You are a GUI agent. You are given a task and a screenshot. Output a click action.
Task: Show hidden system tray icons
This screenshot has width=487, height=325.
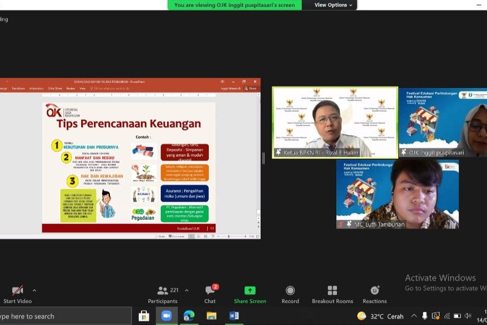pos(414,316)
